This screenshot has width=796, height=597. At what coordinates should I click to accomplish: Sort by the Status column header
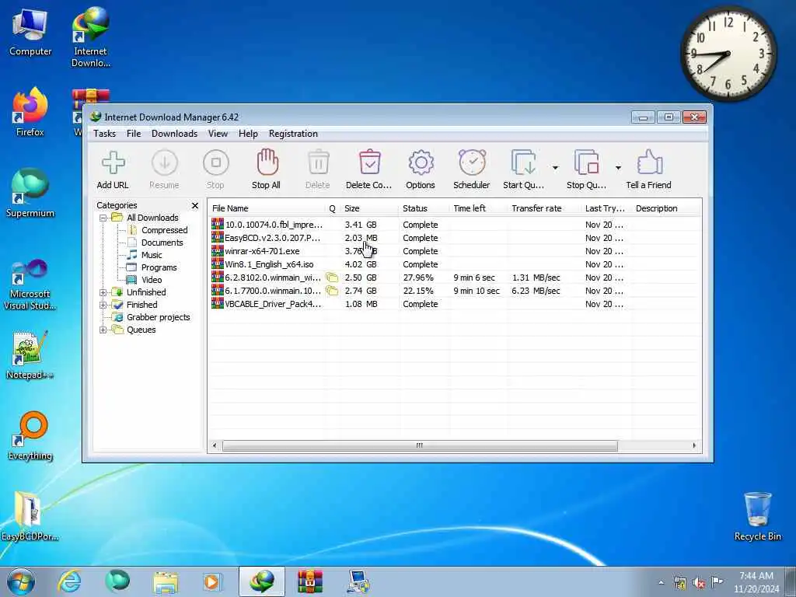click(424, 208)
